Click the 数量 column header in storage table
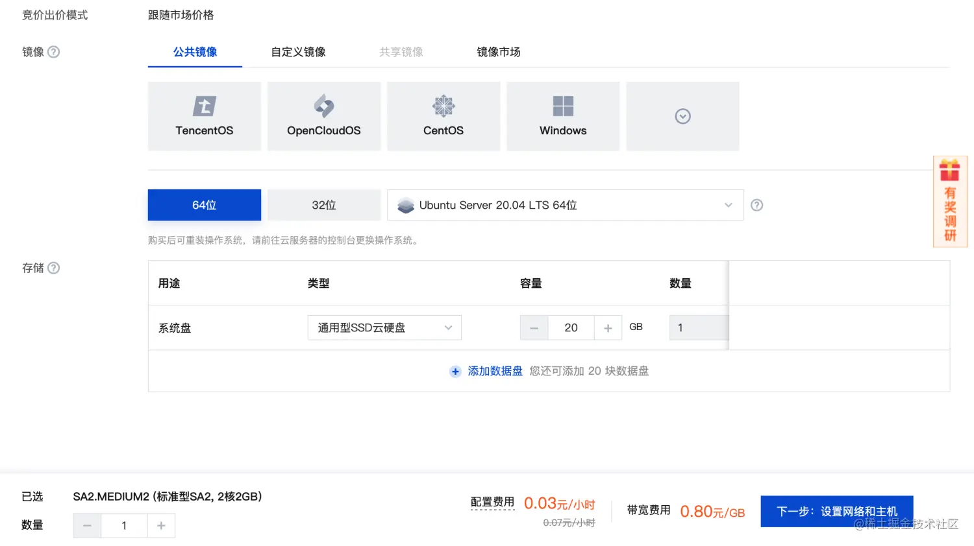The height and width of the screenshot is (546, 974). tap(681, 283)
